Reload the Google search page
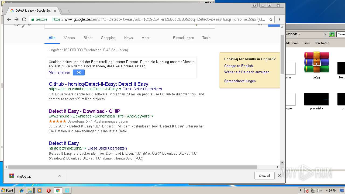 [x=24, y=19]
